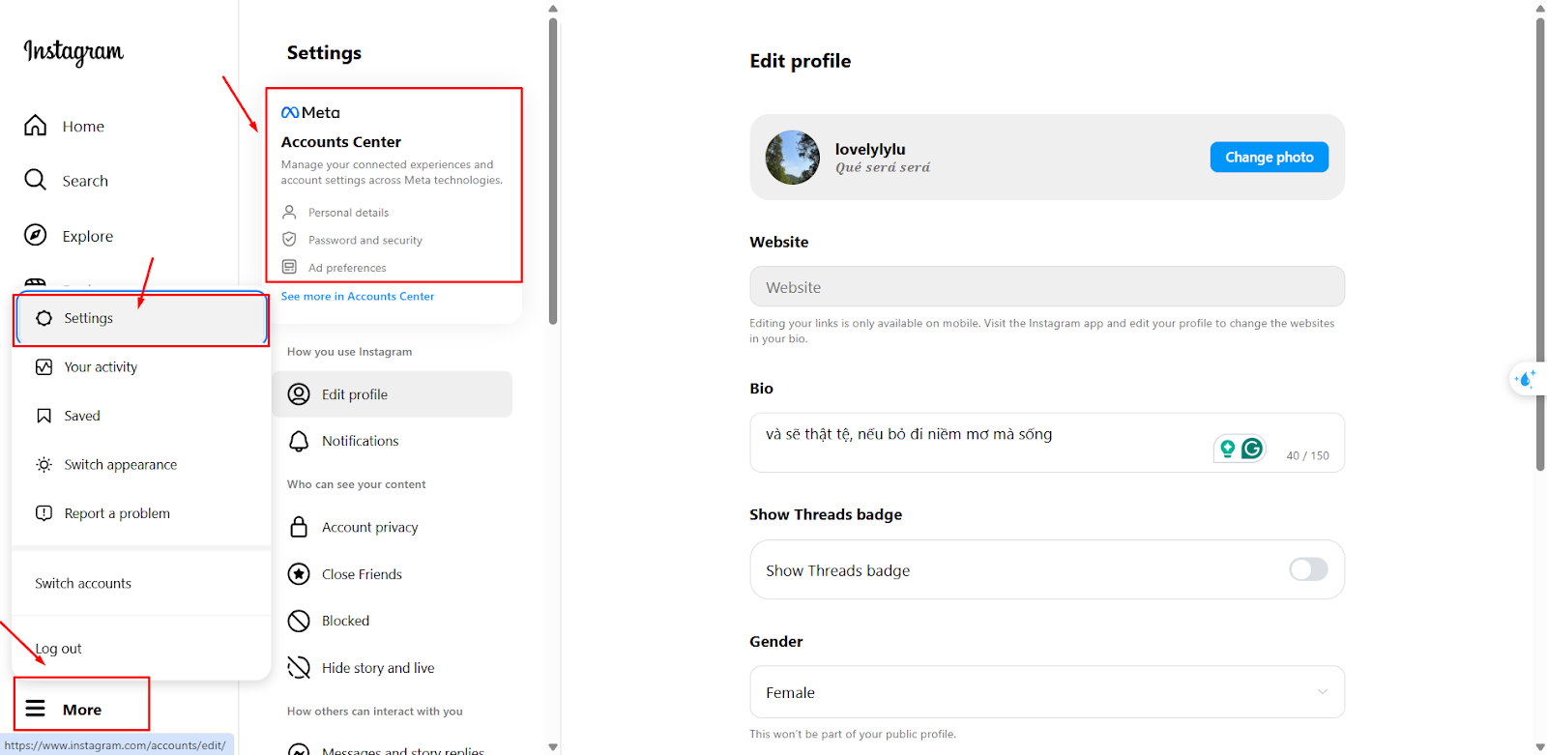
Task: Click the Close Friends star icon
Action: 300,573
